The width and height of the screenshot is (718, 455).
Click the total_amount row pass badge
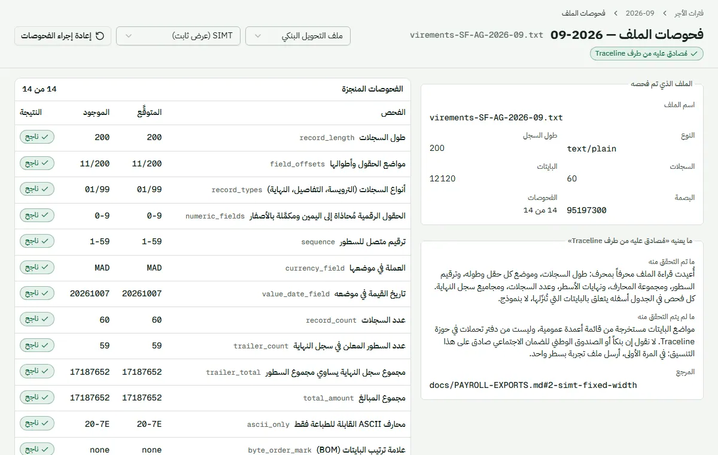[37, 398]
